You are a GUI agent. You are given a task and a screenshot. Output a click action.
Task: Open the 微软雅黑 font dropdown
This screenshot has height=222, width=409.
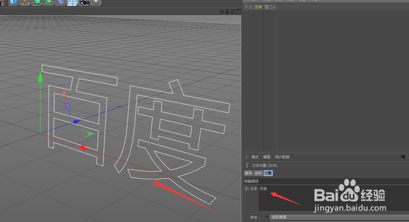pyautogui.click(x=339, y=217)
